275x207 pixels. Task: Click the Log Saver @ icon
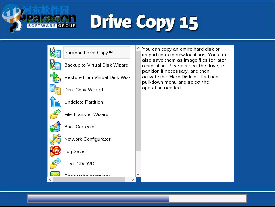(55, 151)
